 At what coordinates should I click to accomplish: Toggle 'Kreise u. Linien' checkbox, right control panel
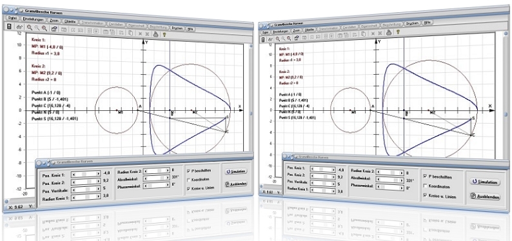click(x=425, y=196)
